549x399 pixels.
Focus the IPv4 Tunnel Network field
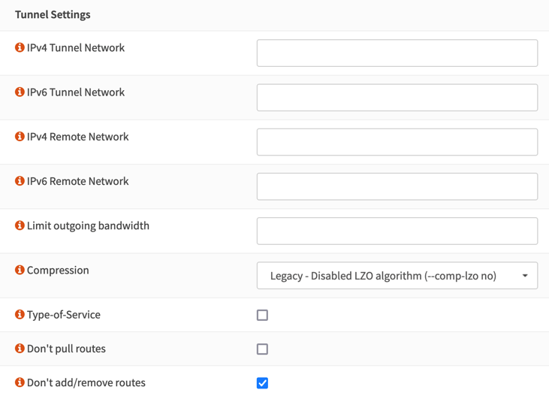click(397, 53)
